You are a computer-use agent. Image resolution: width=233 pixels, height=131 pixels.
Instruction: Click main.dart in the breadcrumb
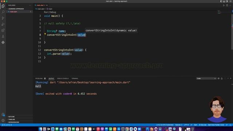pyautogui.click(x=41, y=9)
